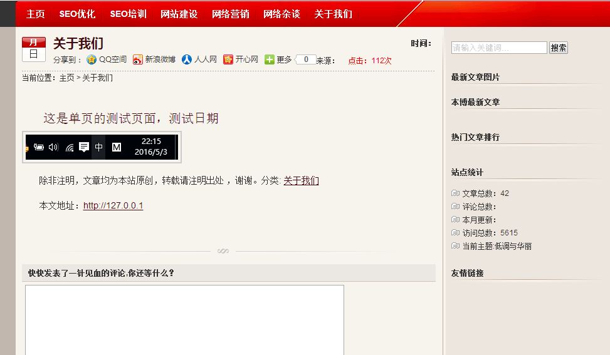Open 网络营销 in the top navigation
Image resolution: width=610 pixels, height=355 pixels.
[x=230, y=14]
